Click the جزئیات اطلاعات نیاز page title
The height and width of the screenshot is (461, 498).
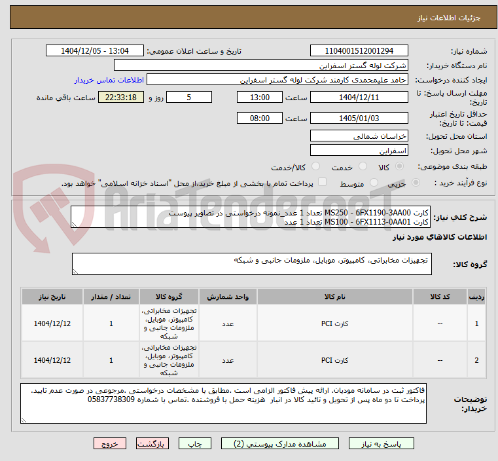click(448, 18)
